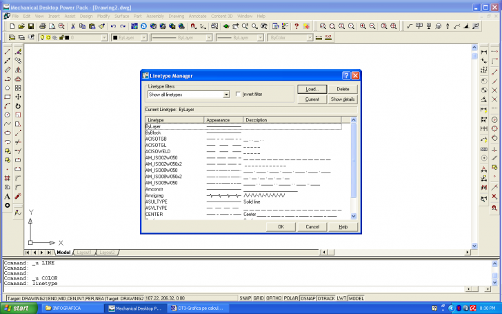The width and height of the screenshot is (502, 314).
Task: Click the Help question mark toolbar icon
Action: [x=297, y=26]
